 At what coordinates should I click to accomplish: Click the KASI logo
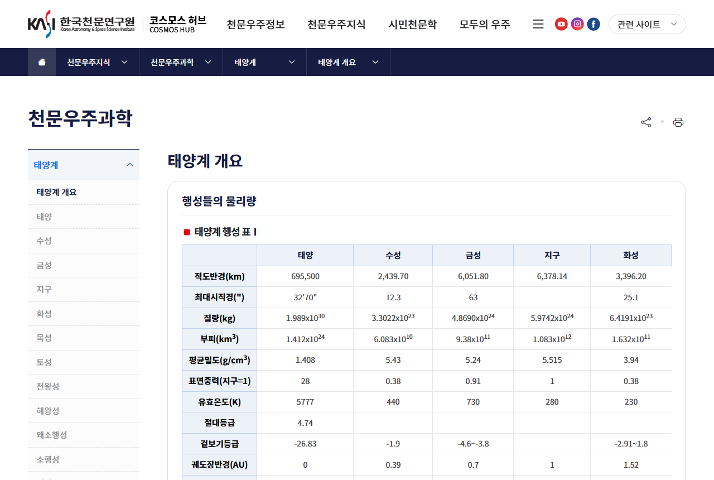click(x=81, y=24)
